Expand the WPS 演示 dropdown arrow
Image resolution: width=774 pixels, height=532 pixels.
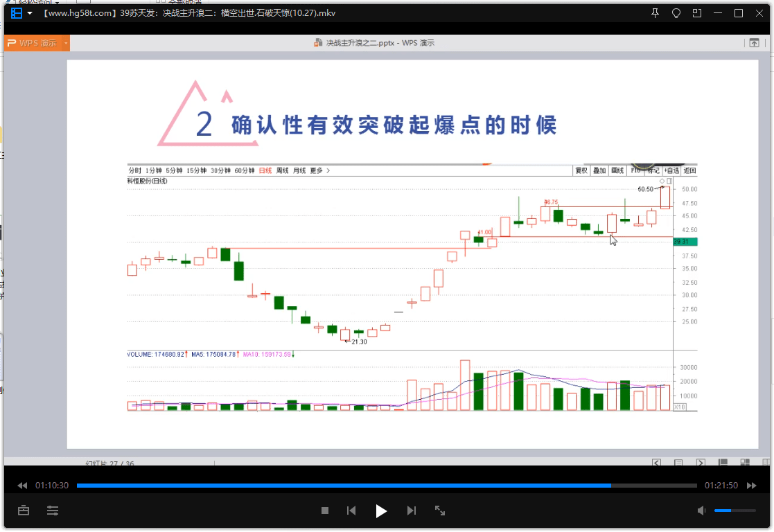click(x=66, y=43)
